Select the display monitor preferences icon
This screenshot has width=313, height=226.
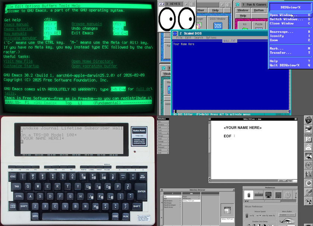268,195
